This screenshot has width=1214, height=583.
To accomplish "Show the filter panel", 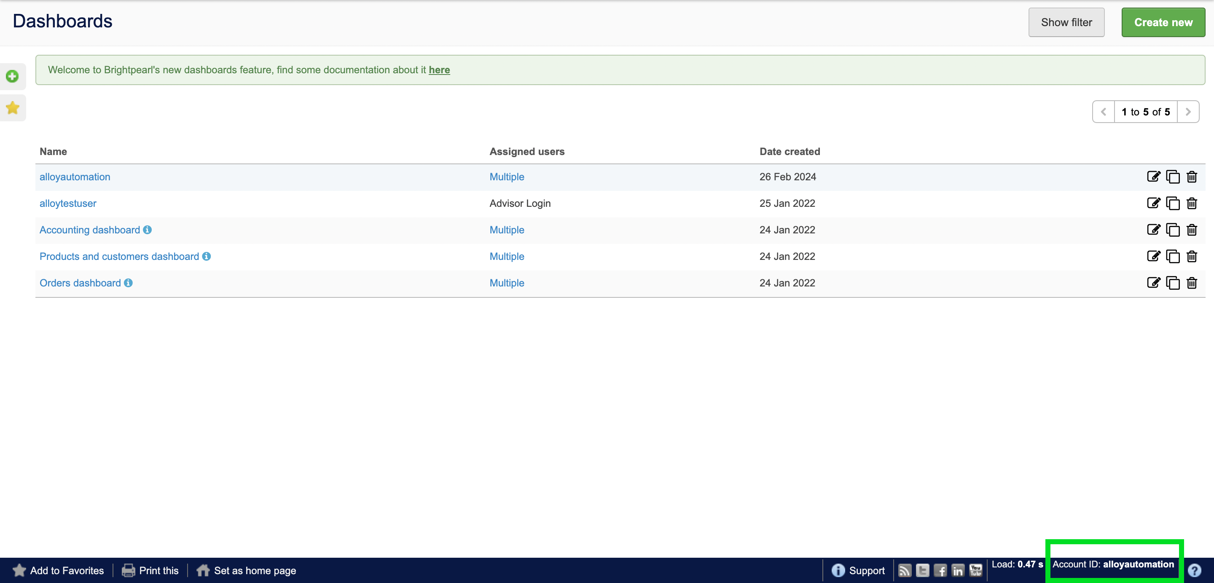I will click(1066, 22).
